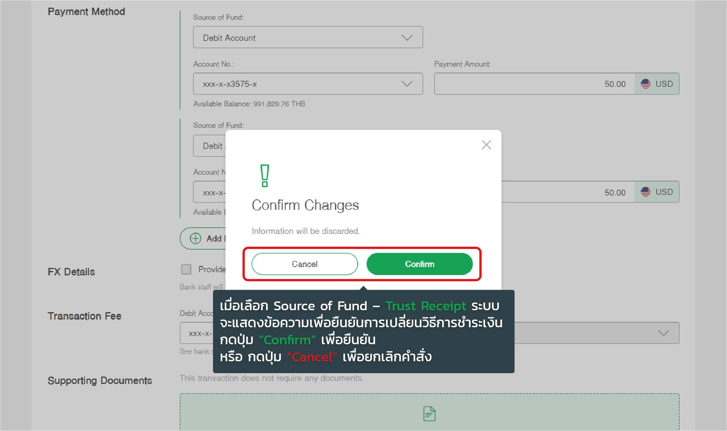
Task: Click US flag icon in second amount
Action: 645,192
